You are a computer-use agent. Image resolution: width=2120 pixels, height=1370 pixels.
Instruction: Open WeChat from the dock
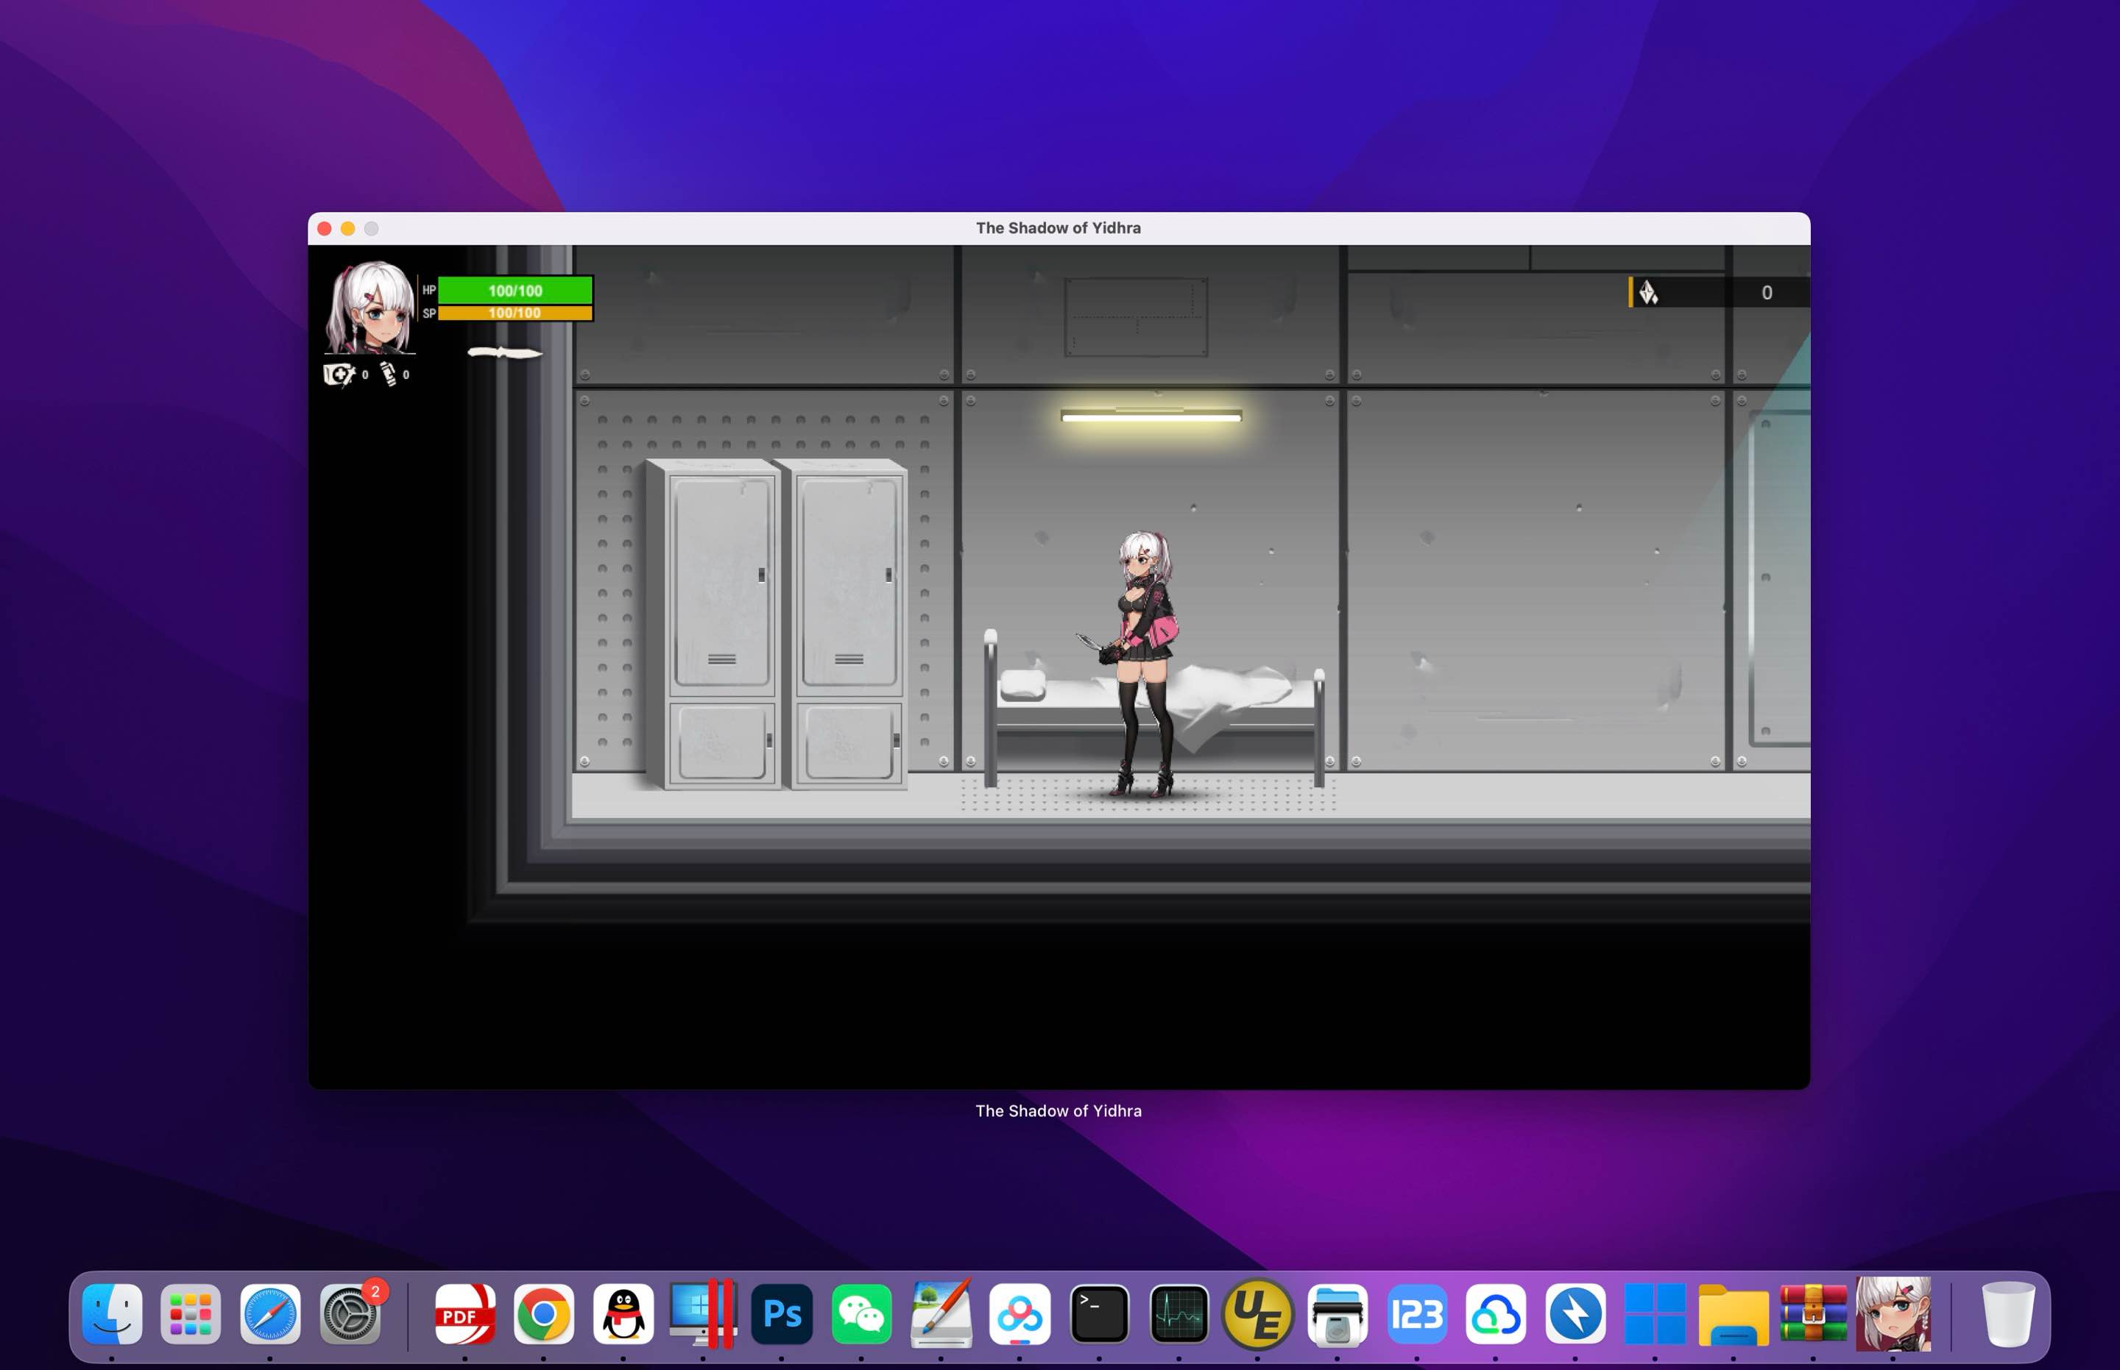[x=861, y=1313]
